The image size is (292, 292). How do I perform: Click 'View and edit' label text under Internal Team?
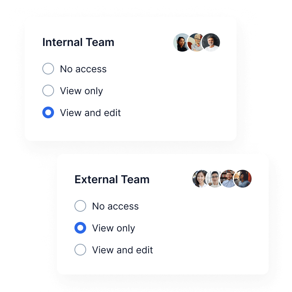click(x=90, y=113)
